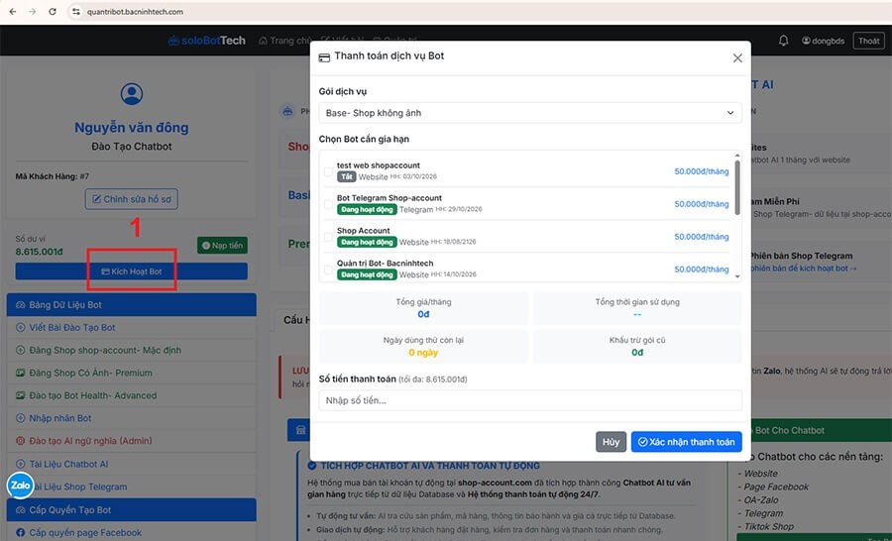
Task: Click Chỉnh sửa hồ sơ button
Action: click(x=132, y=199)
